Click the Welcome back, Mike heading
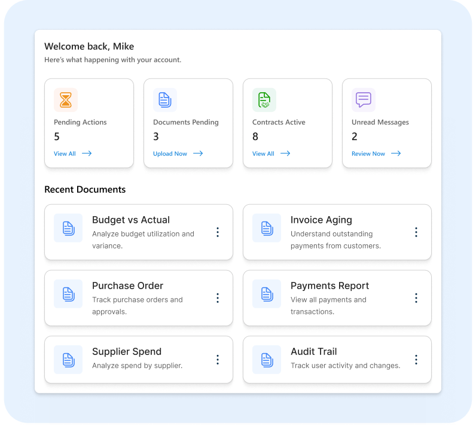476x425 pixels. coord(89,47)
